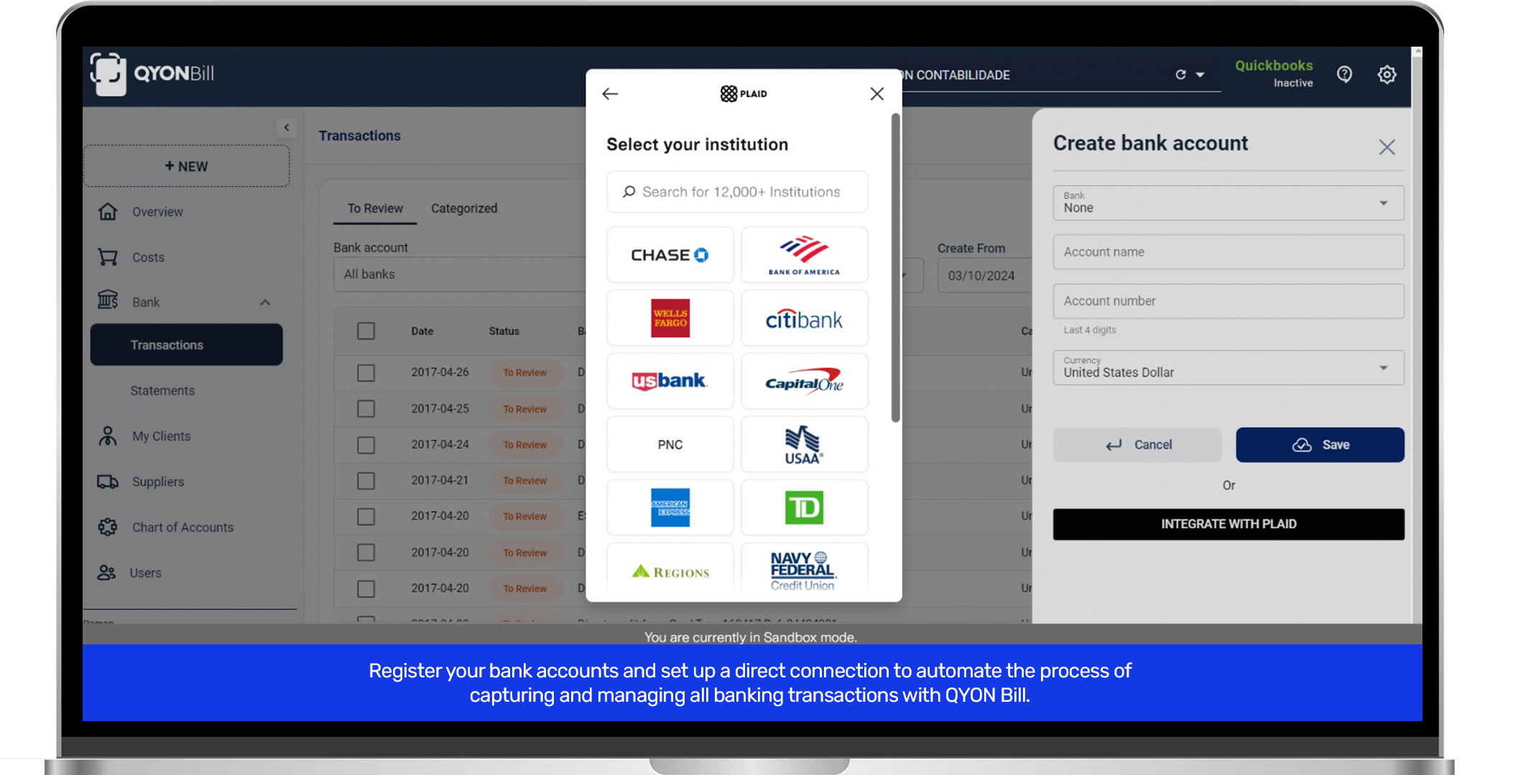
Task: Open settings via the gear icon
Action: tap(1387, 75)
